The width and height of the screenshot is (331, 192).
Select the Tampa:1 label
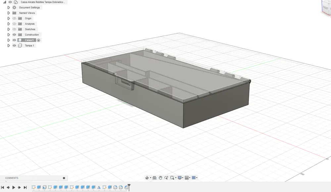click(x=29, y=46)
